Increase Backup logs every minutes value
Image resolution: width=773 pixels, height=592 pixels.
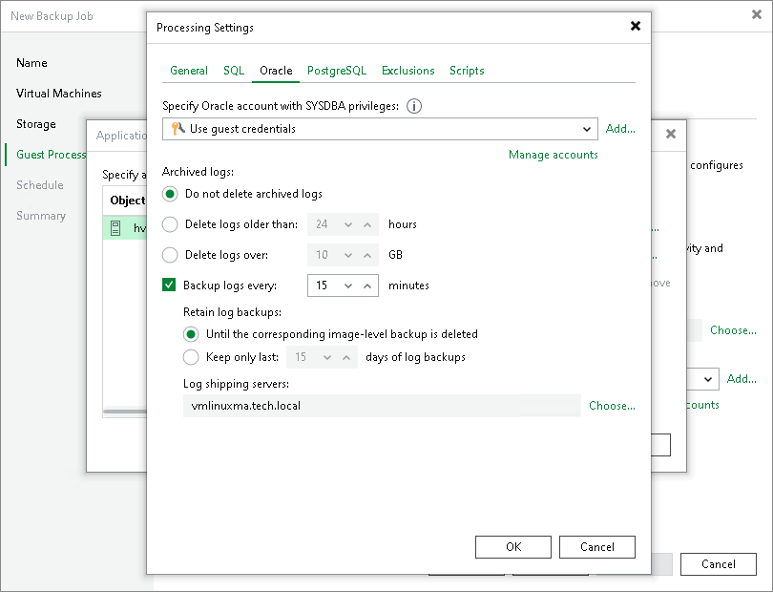tap(367, 286)
